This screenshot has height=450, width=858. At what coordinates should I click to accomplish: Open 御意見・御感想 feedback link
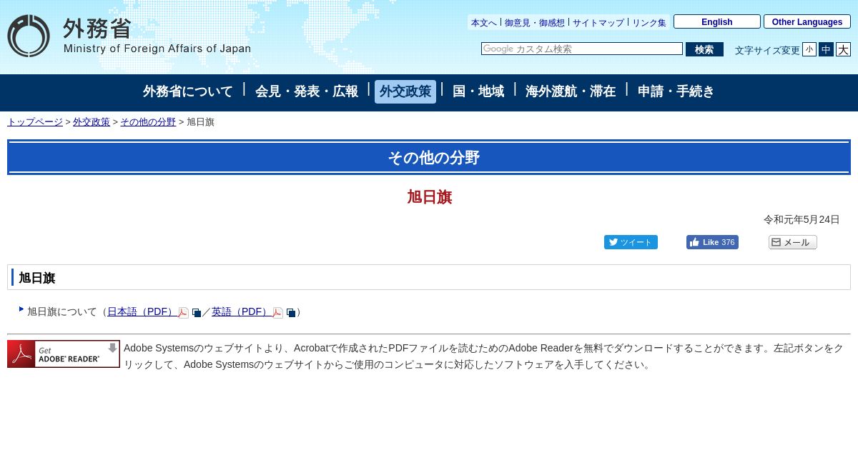tap(535, 23)
